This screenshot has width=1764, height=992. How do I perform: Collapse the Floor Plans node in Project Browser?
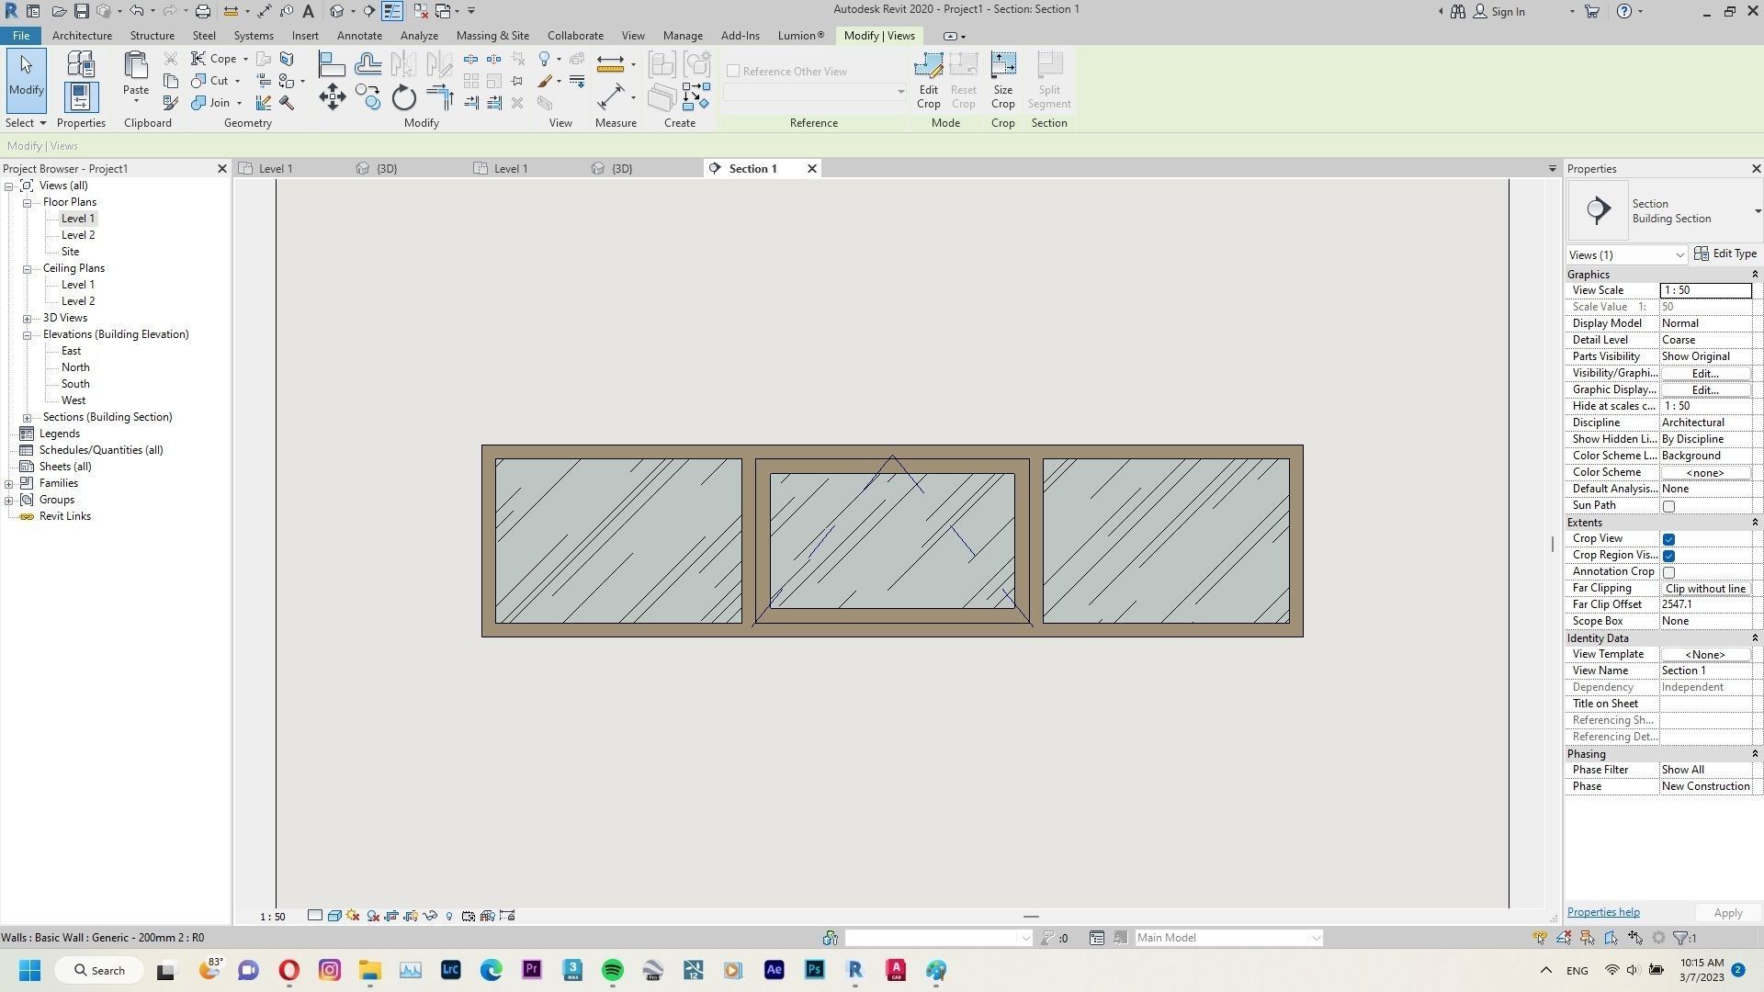(28, 201)
